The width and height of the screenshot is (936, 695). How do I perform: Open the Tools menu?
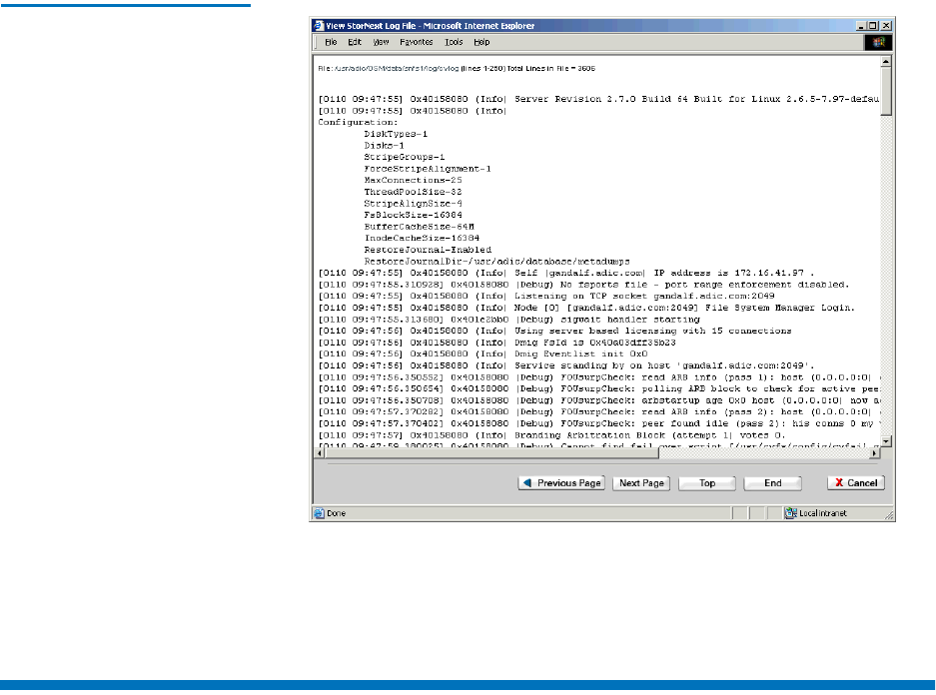tap(454, 42)
